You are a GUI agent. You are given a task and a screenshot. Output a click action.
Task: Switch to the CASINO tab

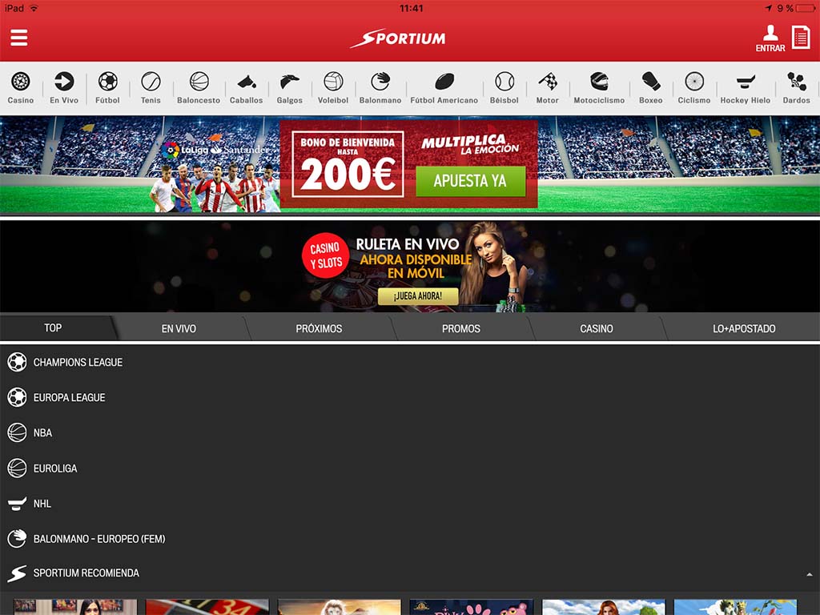(x=596, y=328)
